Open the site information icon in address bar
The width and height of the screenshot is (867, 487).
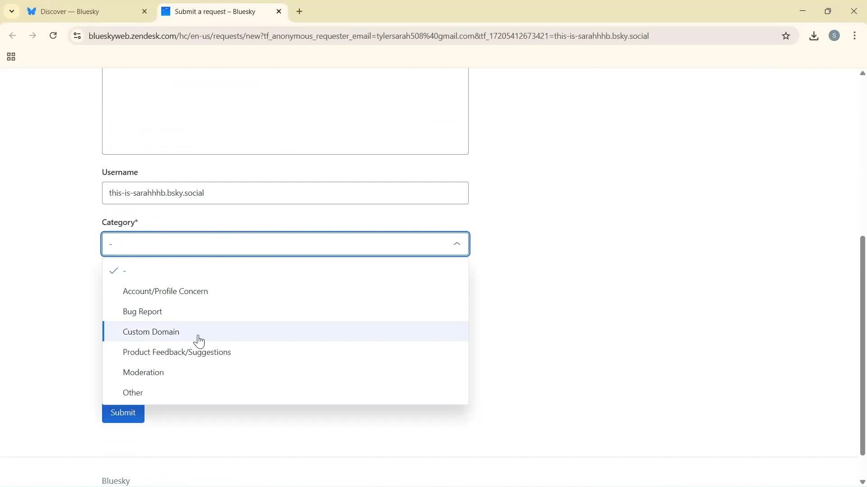pyautogui.click(x=77, y=36)
